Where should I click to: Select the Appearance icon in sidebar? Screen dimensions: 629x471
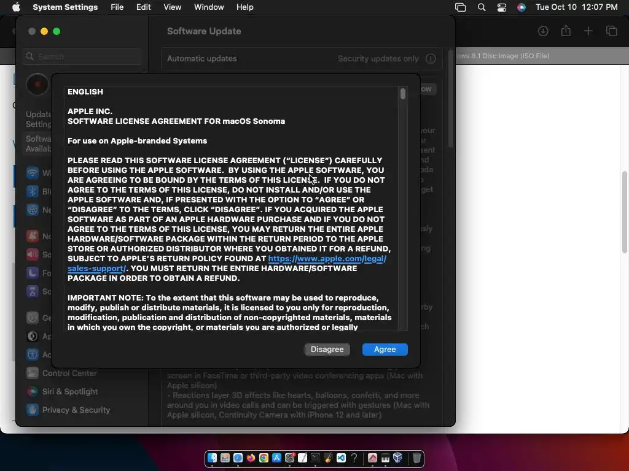33,336
